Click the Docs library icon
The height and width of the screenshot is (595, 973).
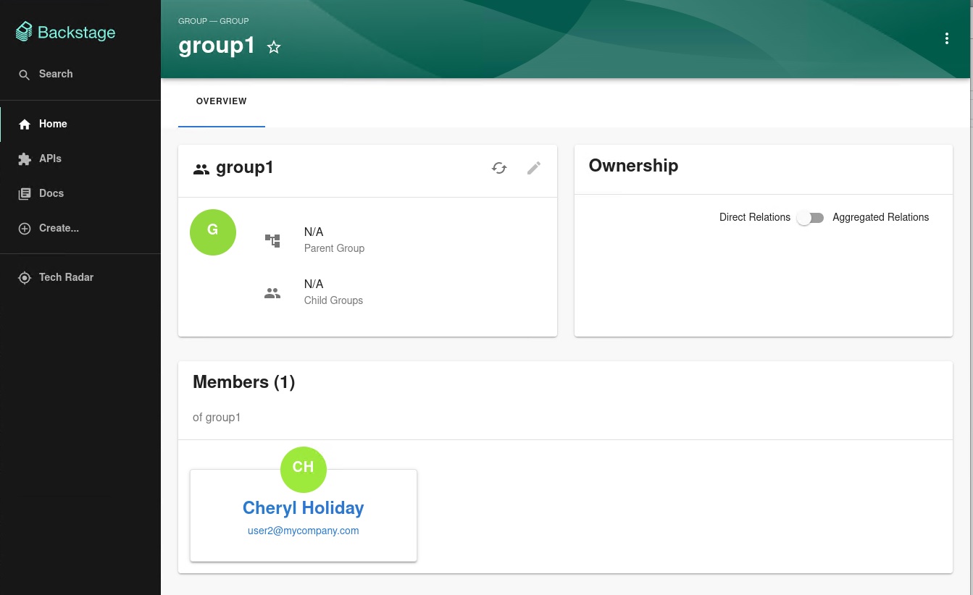tap(25, 194)
